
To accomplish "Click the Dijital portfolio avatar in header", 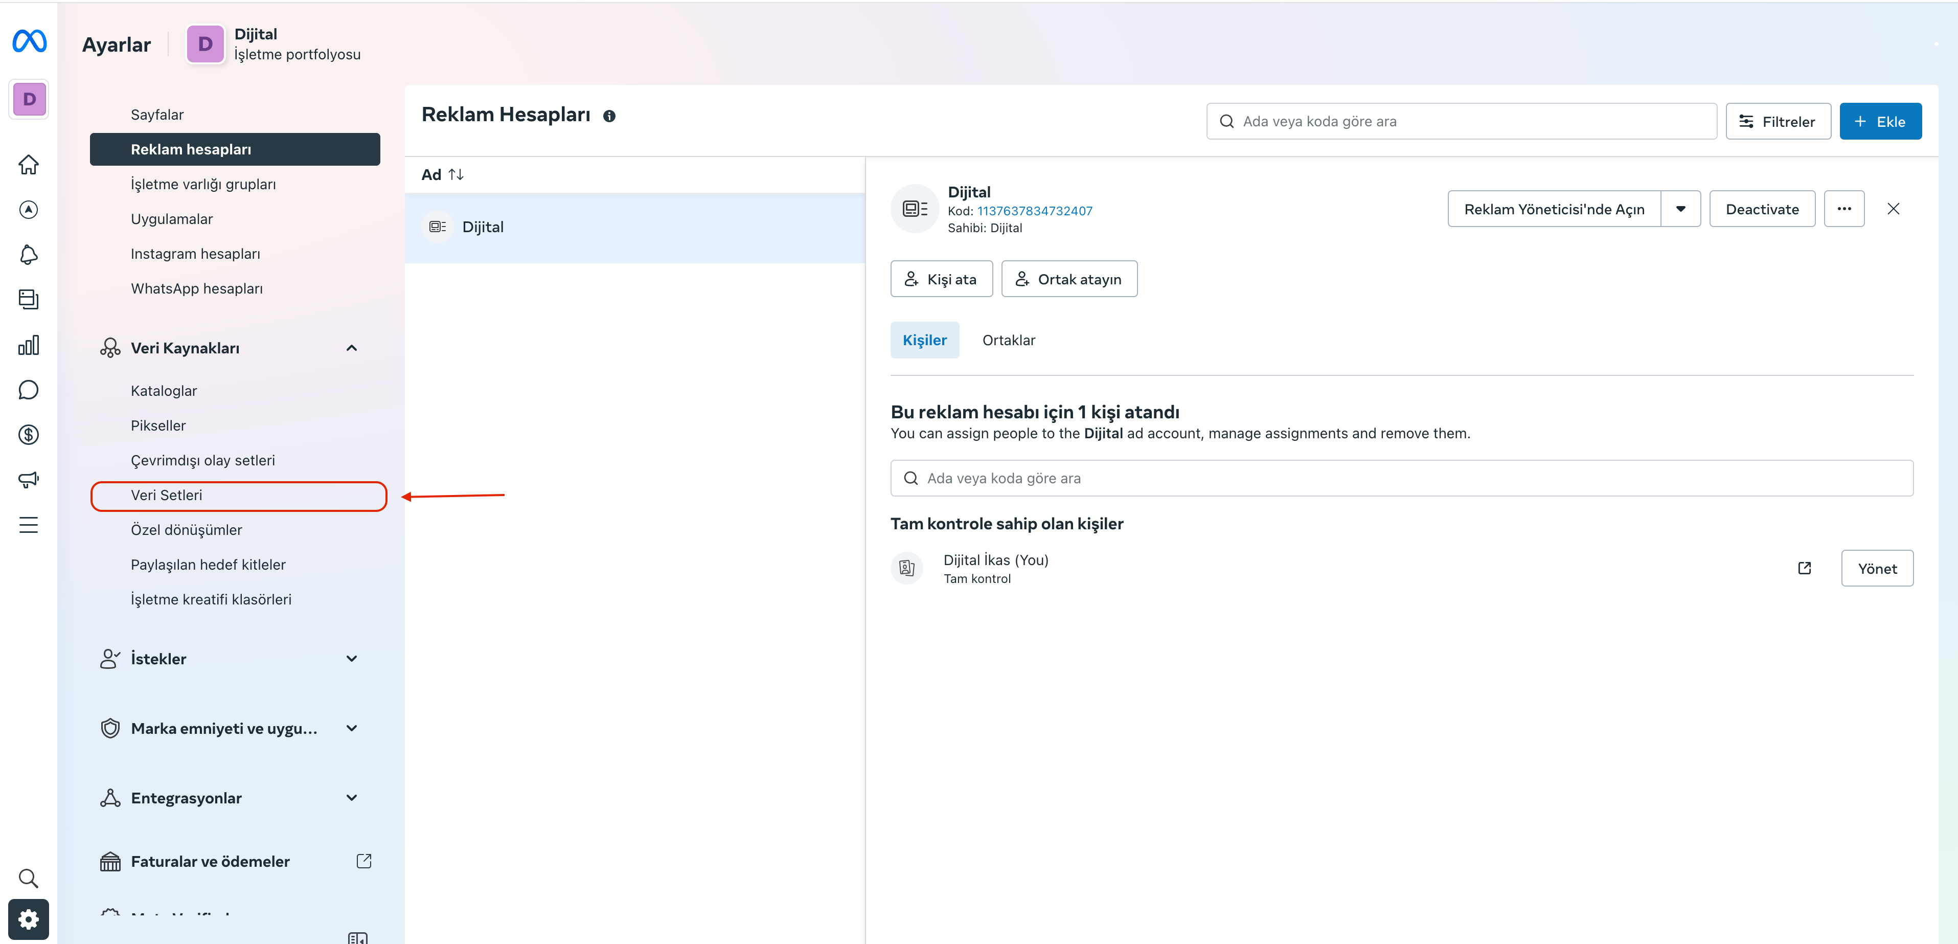I will point(205,44).
